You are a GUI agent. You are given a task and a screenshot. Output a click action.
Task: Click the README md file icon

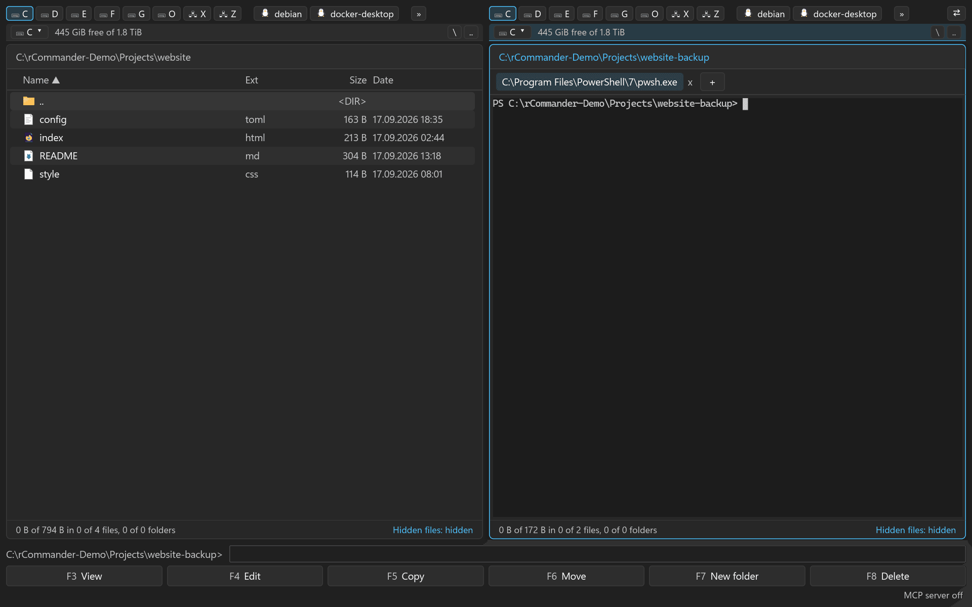tap(29, 156)
